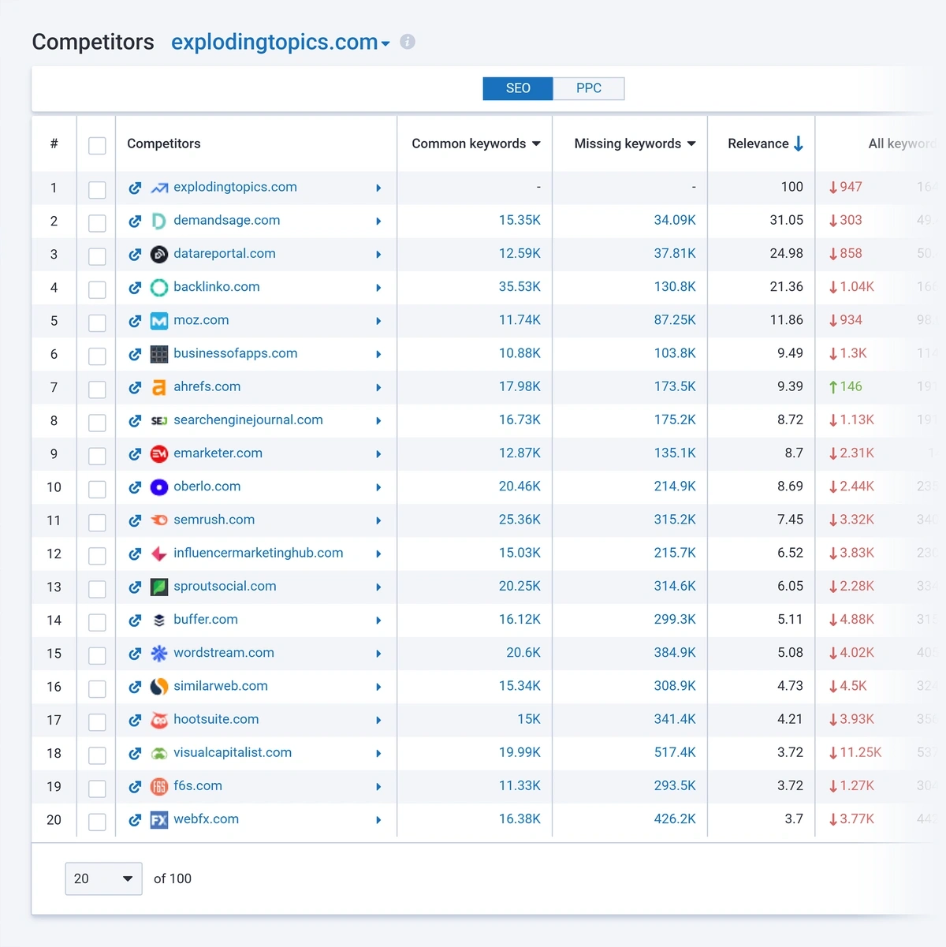Open external link icon for datareportal.com row
Image resolution: width=946 pixels, height=947 pixels.
tap(135, 254)
